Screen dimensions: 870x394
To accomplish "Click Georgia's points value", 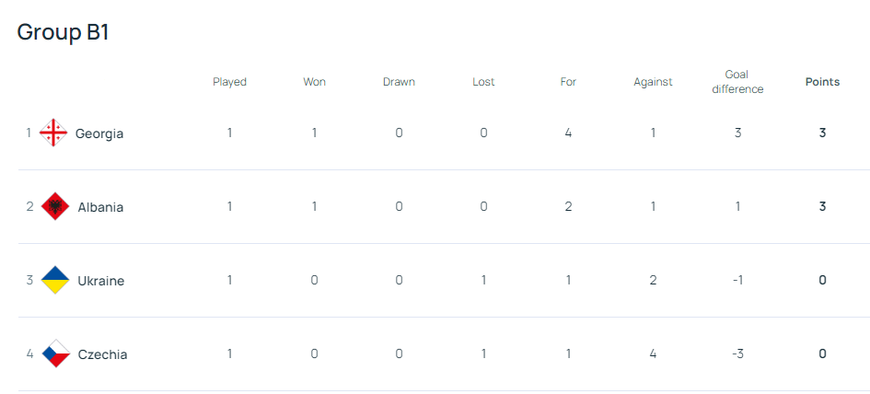I will tap(822, 133).
